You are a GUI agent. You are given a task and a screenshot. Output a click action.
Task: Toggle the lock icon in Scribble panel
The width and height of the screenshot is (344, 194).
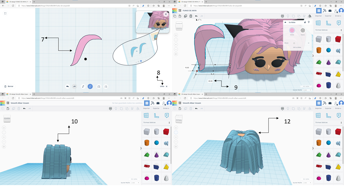(305, 22)
